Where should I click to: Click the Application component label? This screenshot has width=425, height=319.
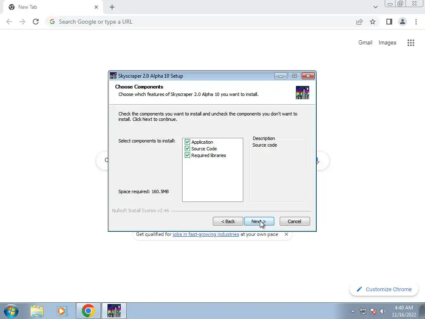click(202, 142)
